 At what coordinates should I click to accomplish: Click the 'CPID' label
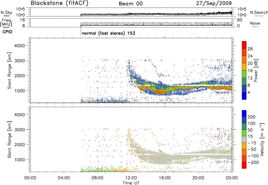[x=7, y=32]
